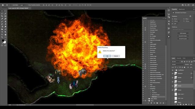Open the blend mode Normal dropdown
This screenshot has height=109, width=195.
point(178,64)
